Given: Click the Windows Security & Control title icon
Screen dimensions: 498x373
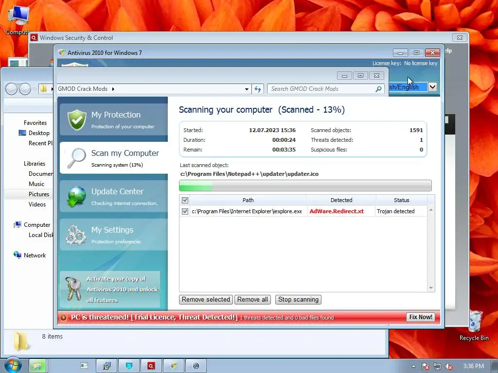Looking at the screenshot, I should pos(34,38).
